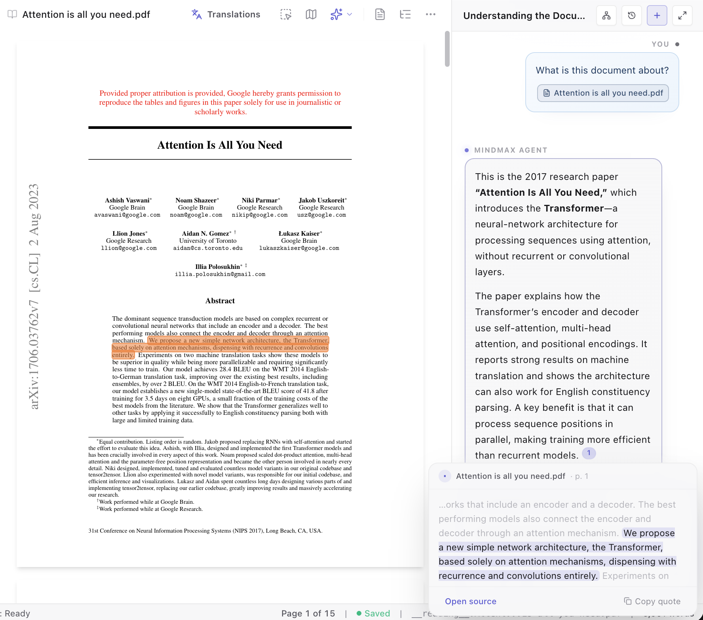
Task: Click citation badge number 1
Action: (x=589, y=453)
